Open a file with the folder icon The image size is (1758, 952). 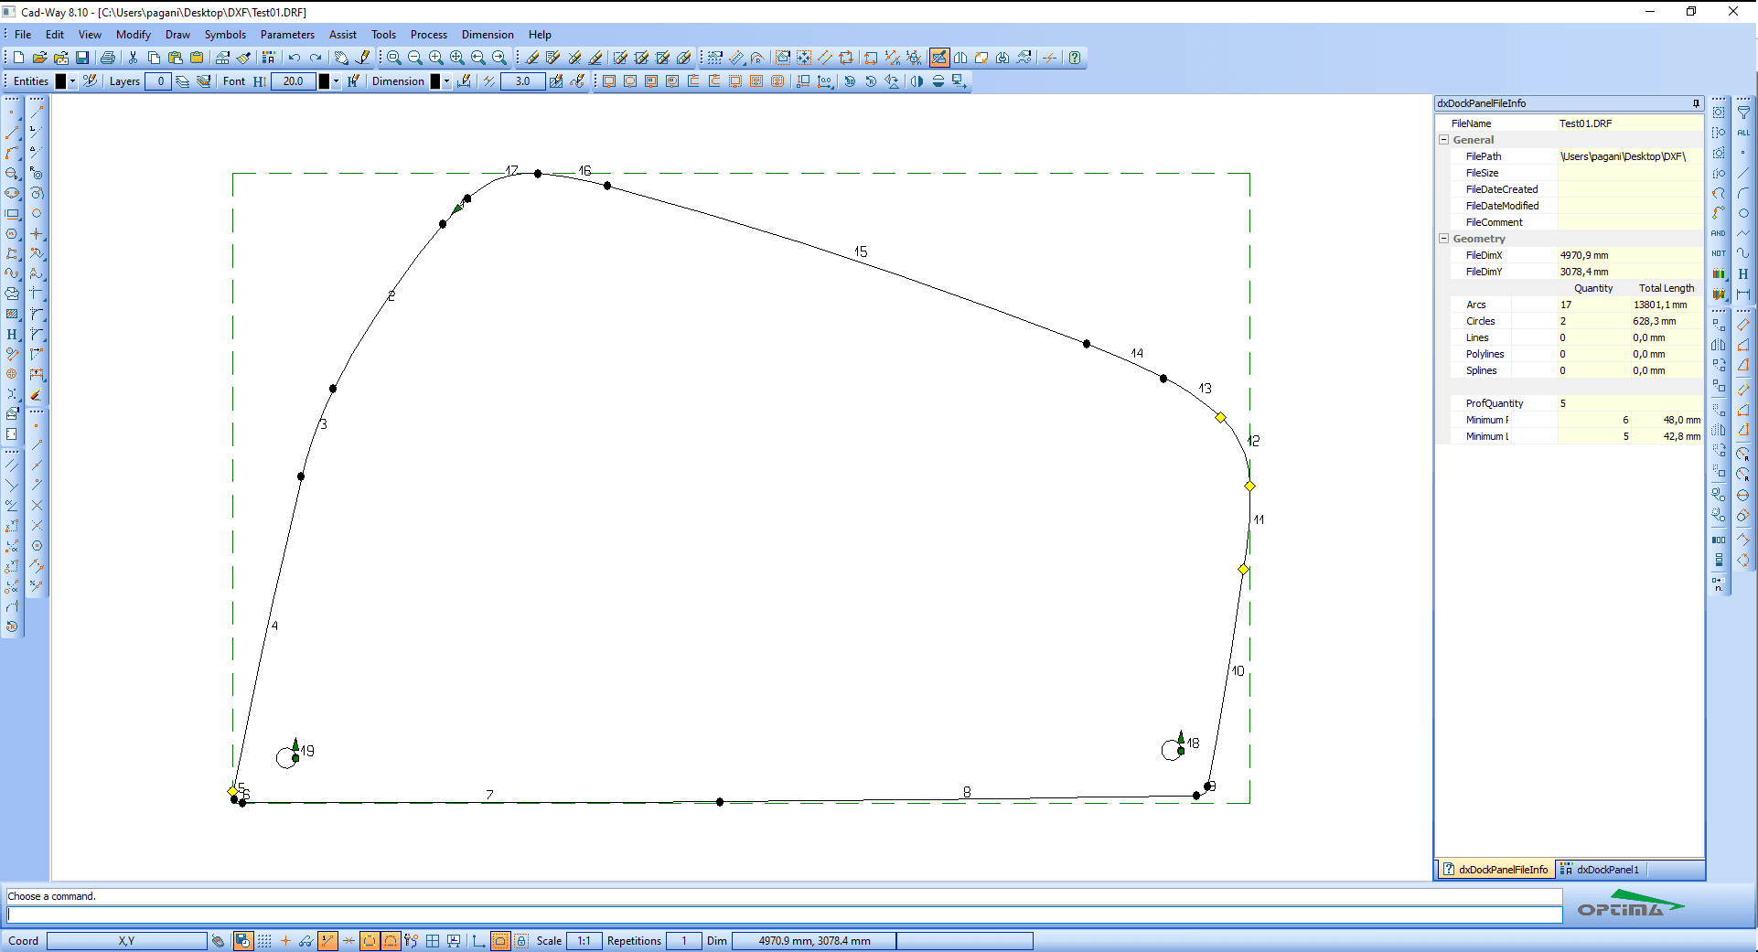pos(39,58)
